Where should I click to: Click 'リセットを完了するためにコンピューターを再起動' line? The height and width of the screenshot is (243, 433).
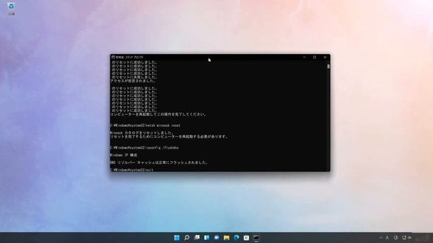click(168, 136)
